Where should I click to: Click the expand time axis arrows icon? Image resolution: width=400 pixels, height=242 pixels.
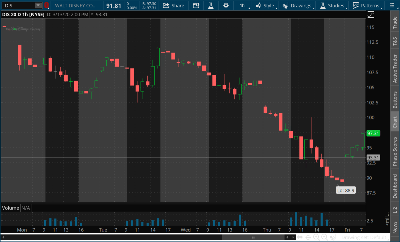point(300,237)
